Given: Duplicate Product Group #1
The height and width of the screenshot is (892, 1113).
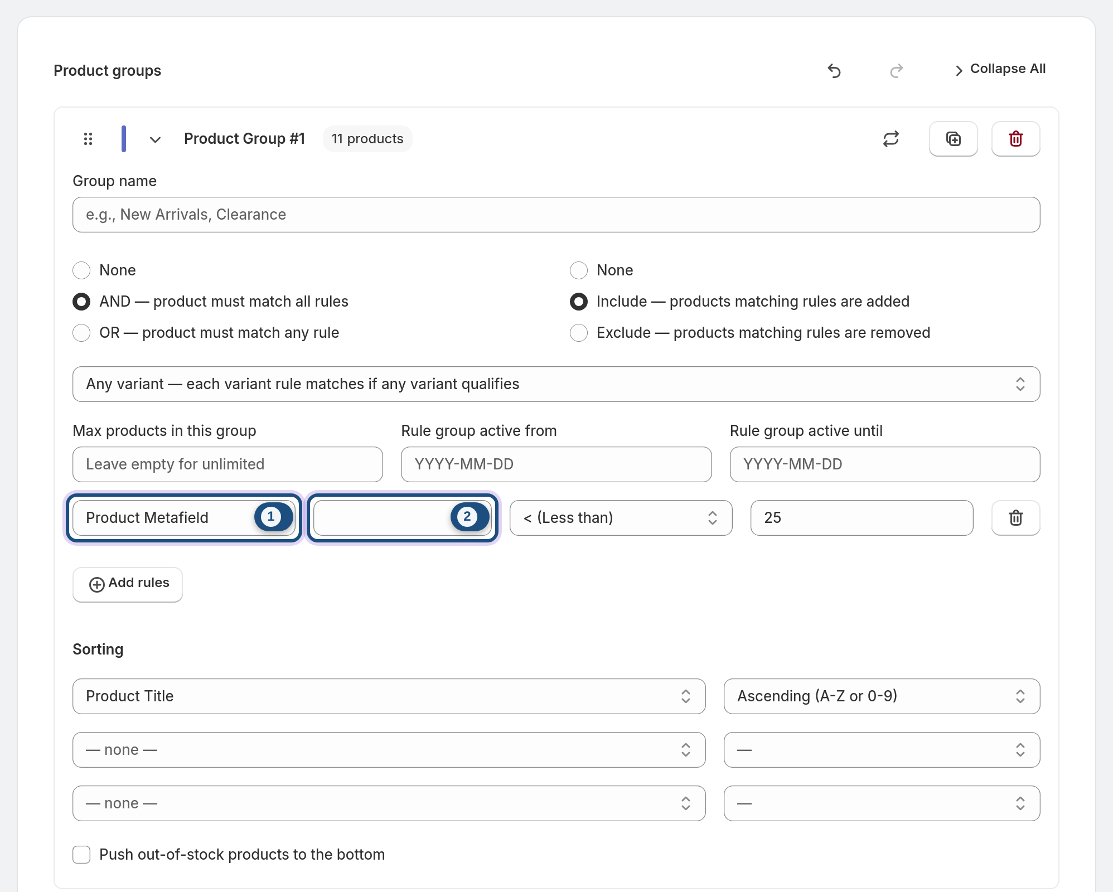Looking at the screenshot, I should 954,139.
